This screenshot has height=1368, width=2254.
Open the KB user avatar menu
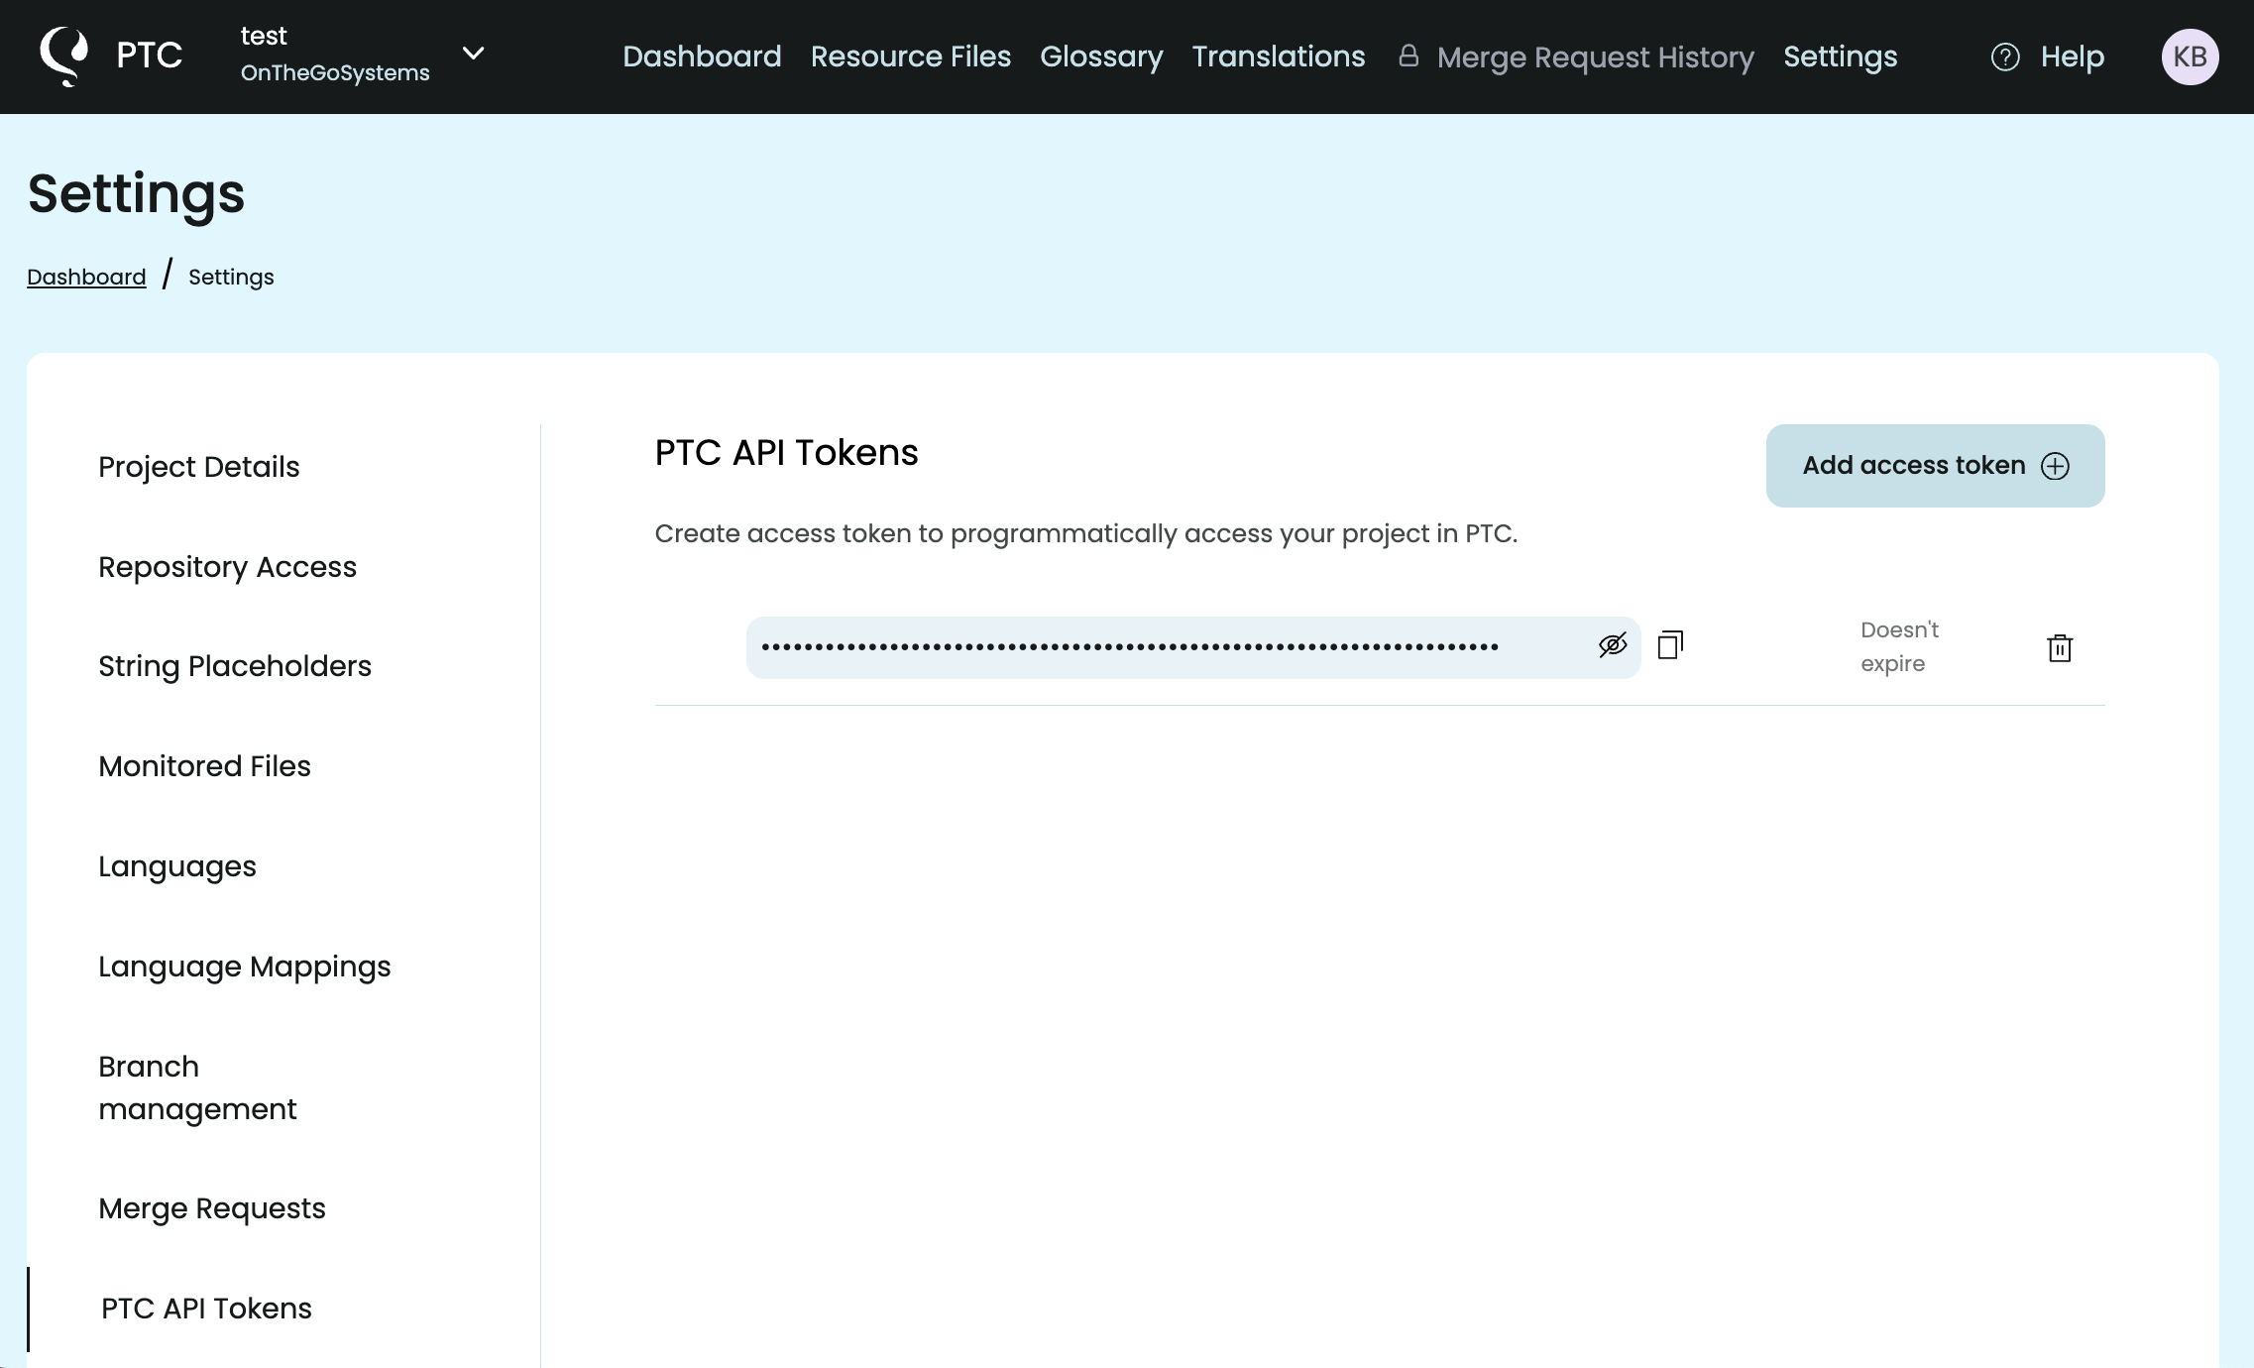[x=2190, y=57]
